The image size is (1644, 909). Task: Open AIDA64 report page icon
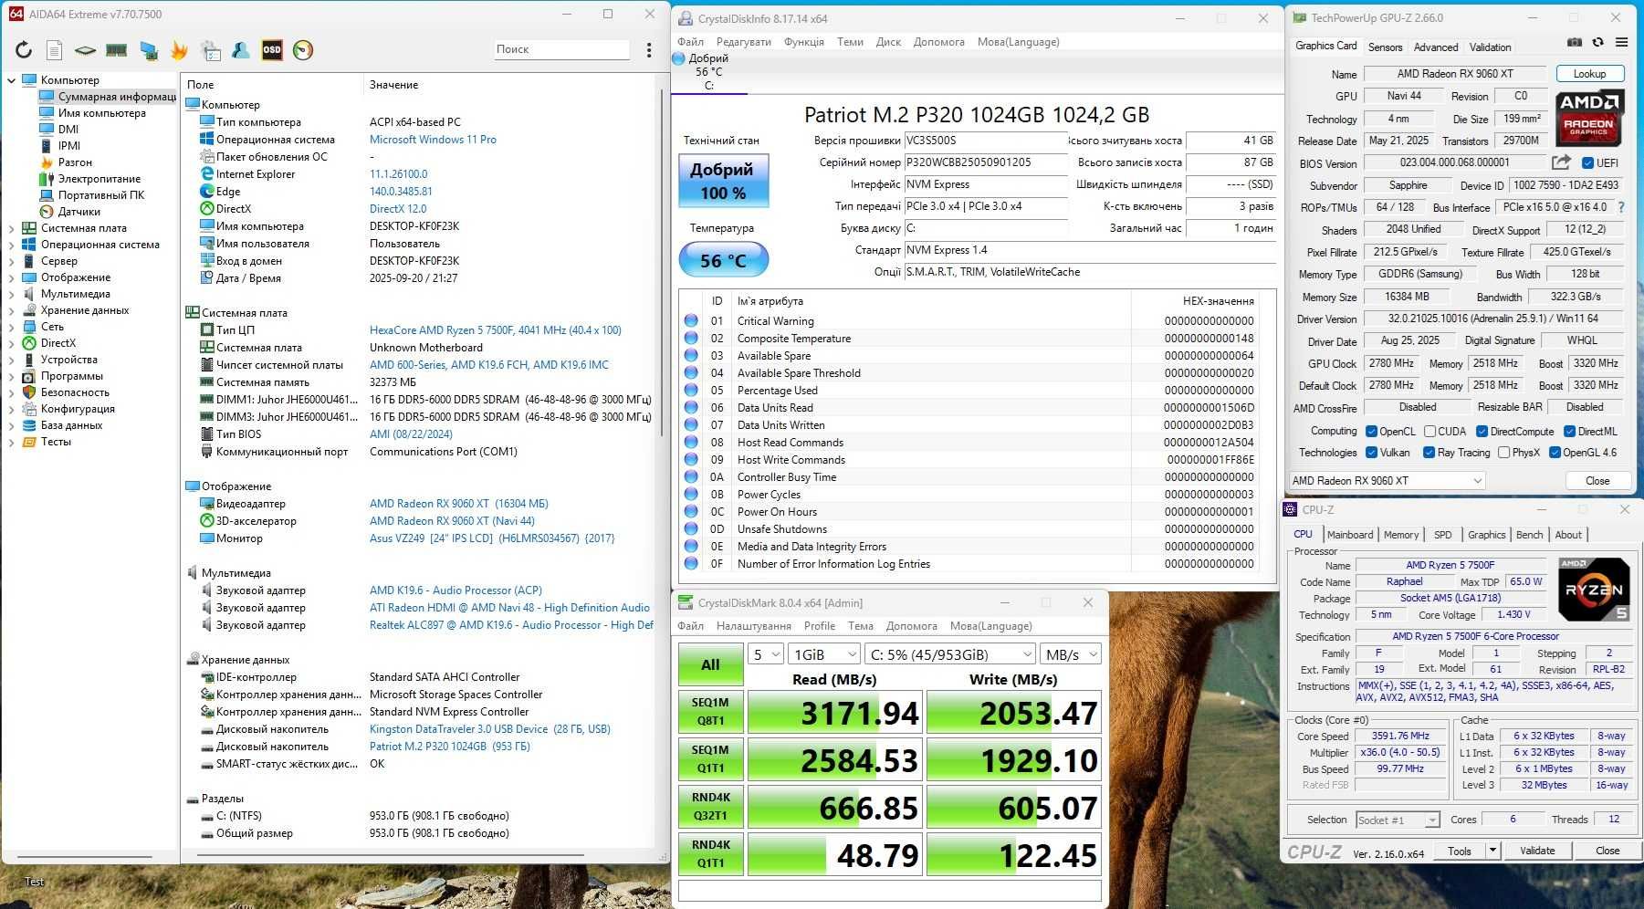click(55, 50)
